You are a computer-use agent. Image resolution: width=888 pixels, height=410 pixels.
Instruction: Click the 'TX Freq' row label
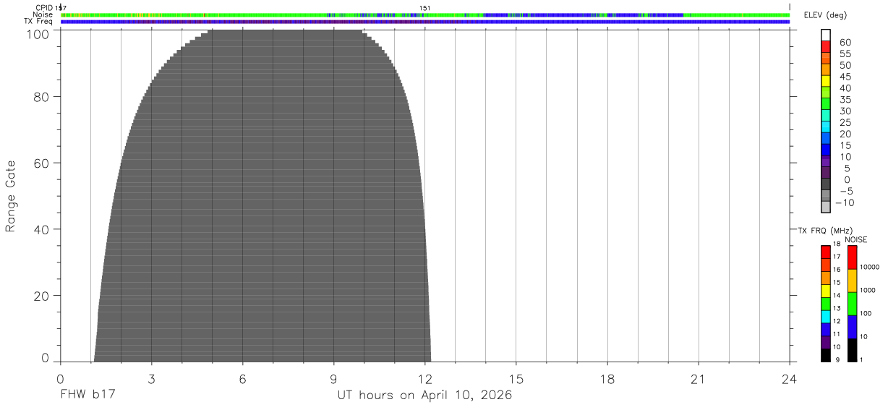[39, 22]
